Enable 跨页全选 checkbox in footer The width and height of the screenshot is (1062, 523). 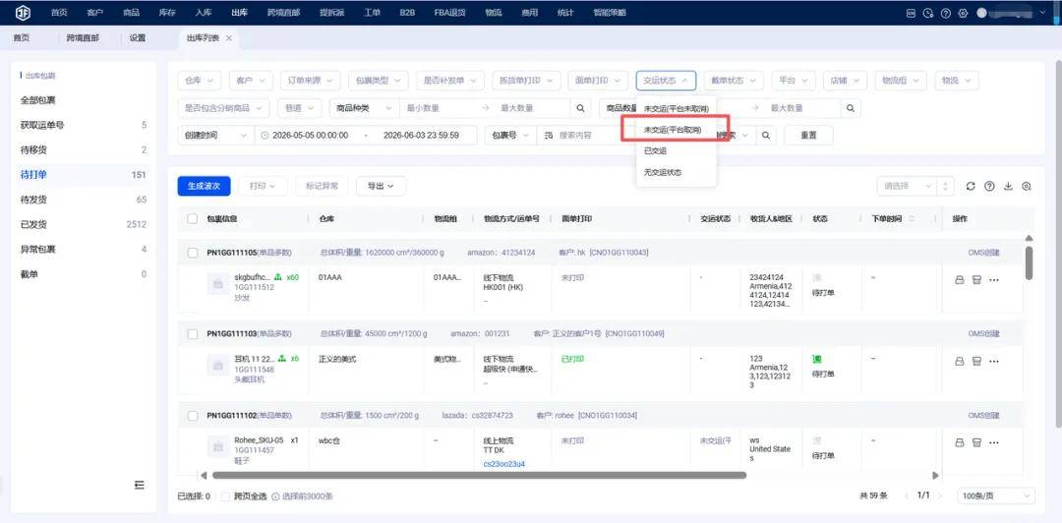(225, 495)
